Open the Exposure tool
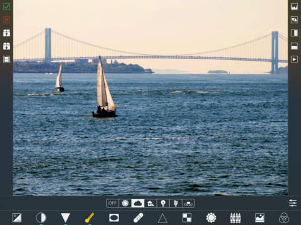The height and width of the screenshot is (225, 301). tap(17, 218)
